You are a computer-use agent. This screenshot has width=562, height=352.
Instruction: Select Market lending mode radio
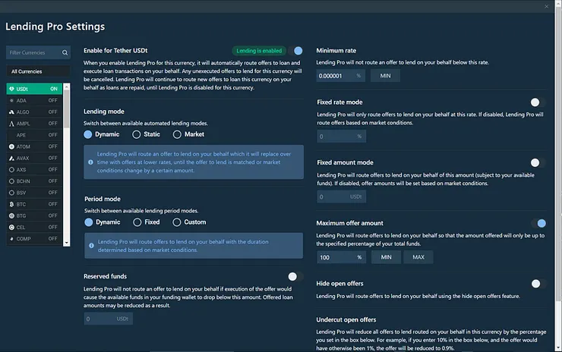(x=177, y=134)
